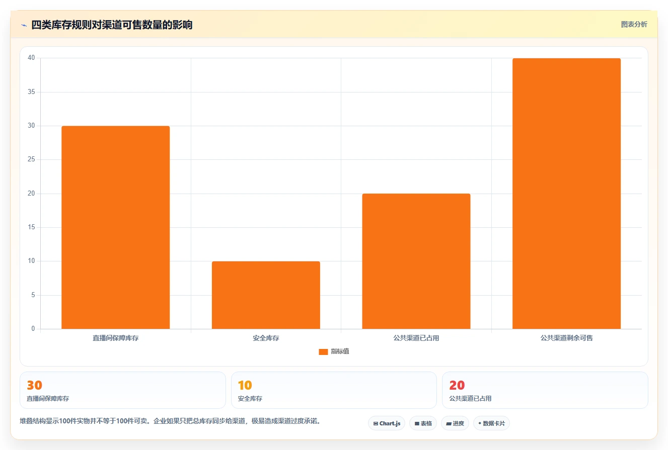The image size is (668, 450).
Task: Open the 安全库存 stat card showing 10
Action: tap(334, 390)
